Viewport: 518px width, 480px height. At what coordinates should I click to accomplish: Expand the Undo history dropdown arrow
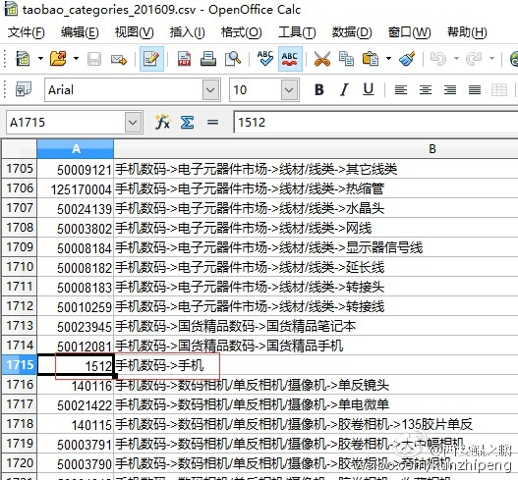tap(456, 59)
